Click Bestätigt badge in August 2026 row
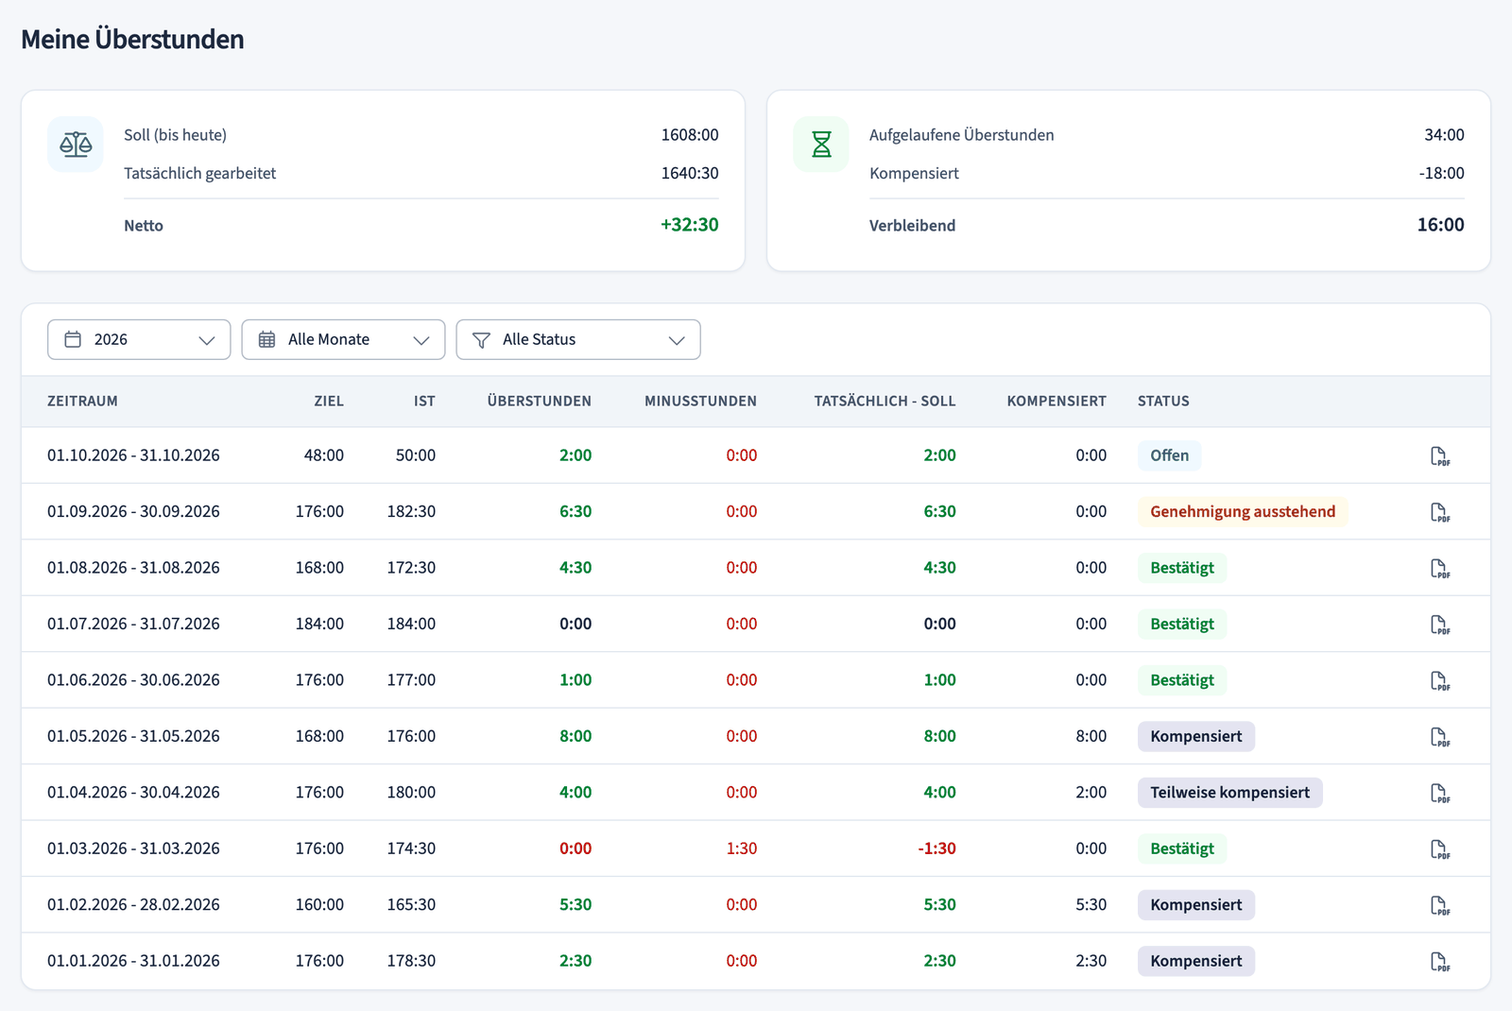The width and height of the screenshot is (1512, 1011). tap(1182, 568)
